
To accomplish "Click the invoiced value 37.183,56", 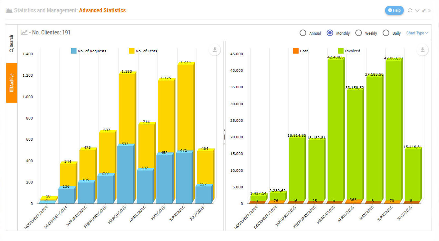I will pyautogui.click(x=374, y=74).
